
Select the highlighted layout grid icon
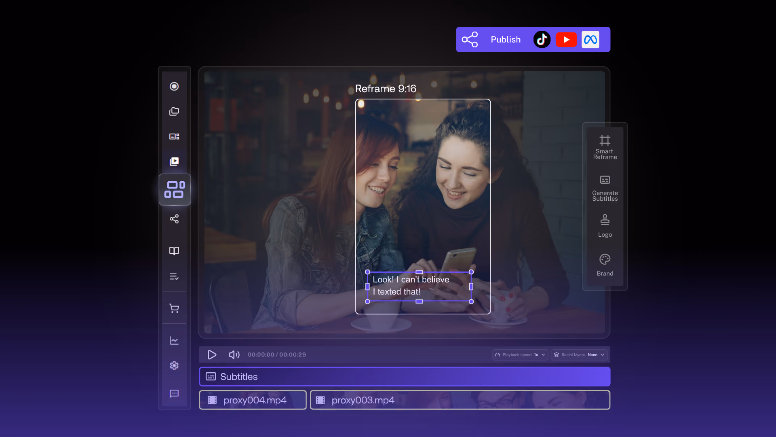point(175,190)
